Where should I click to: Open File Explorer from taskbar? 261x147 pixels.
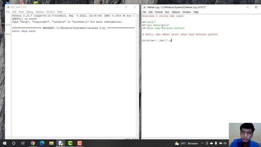(x=51, y=143)
